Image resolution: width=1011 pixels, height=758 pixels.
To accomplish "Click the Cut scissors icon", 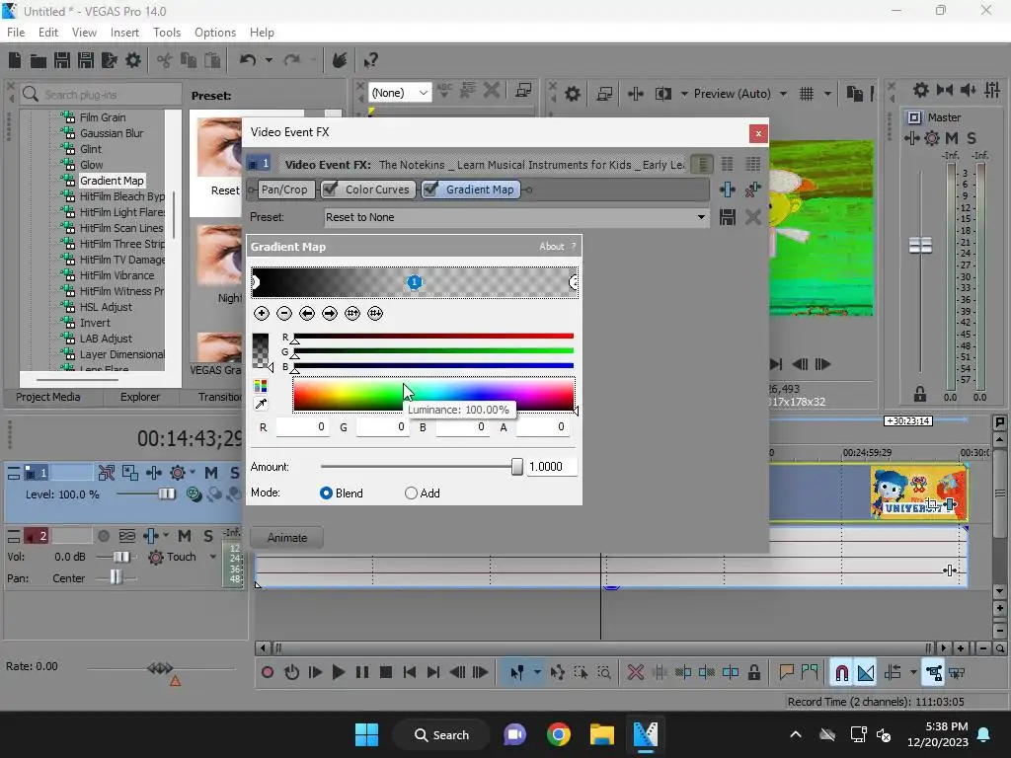I will click(x=165, y=60).
